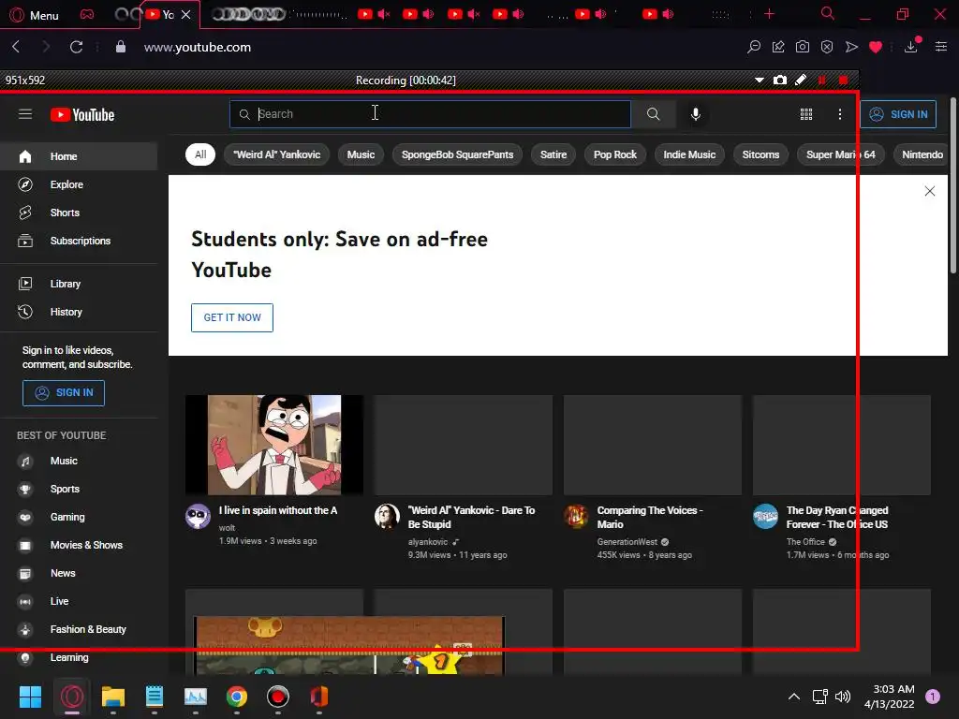Open The Day Ryan Changed Forever title
Screen dimensions: 959x719
(x=836, y=517)
